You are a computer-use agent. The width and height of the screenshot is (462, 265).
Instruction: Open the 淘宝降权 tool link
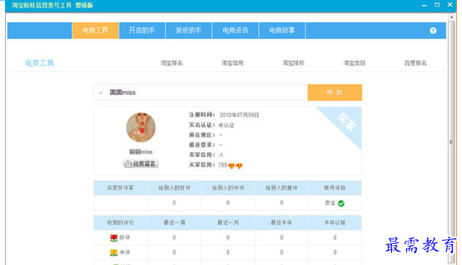click(x=293, y=63)
